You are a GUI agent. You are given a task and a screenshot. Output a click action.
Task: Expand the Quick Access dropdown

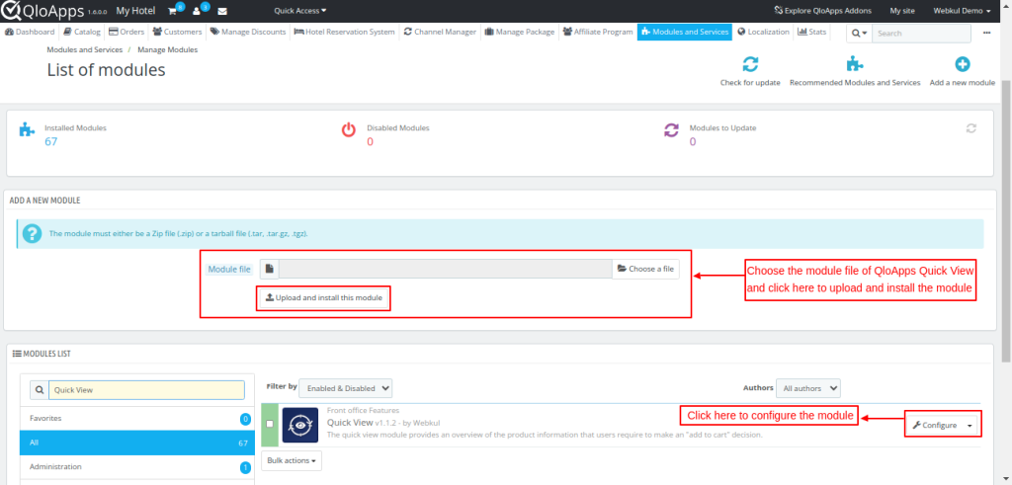[x=300, y=11]
